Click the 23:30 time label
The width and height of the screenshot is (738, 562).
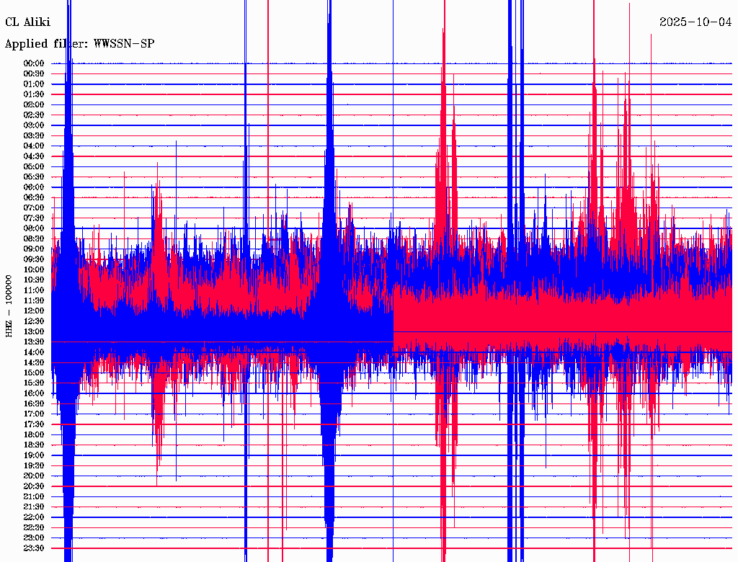coord(34,548)
